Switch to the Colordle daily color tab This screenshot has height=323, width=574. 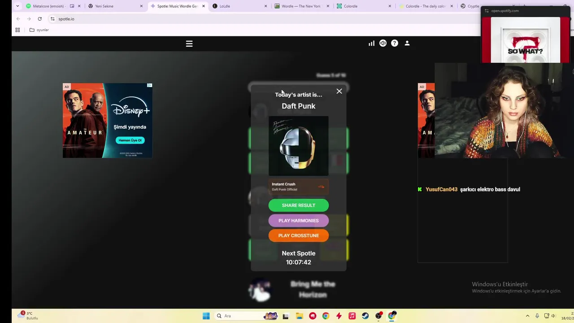tap(425, 6)
